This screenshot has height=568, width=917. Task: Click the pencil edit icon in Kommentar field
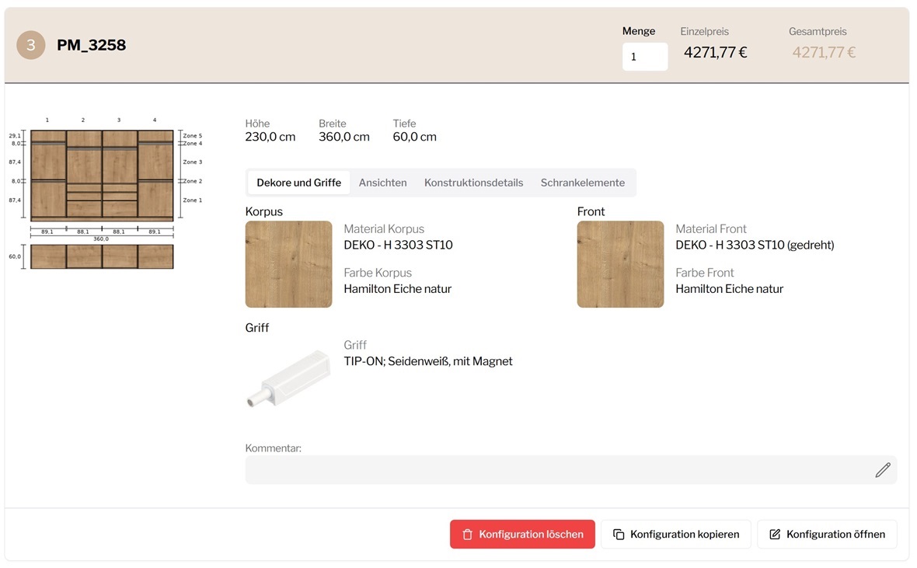(883, 470)
